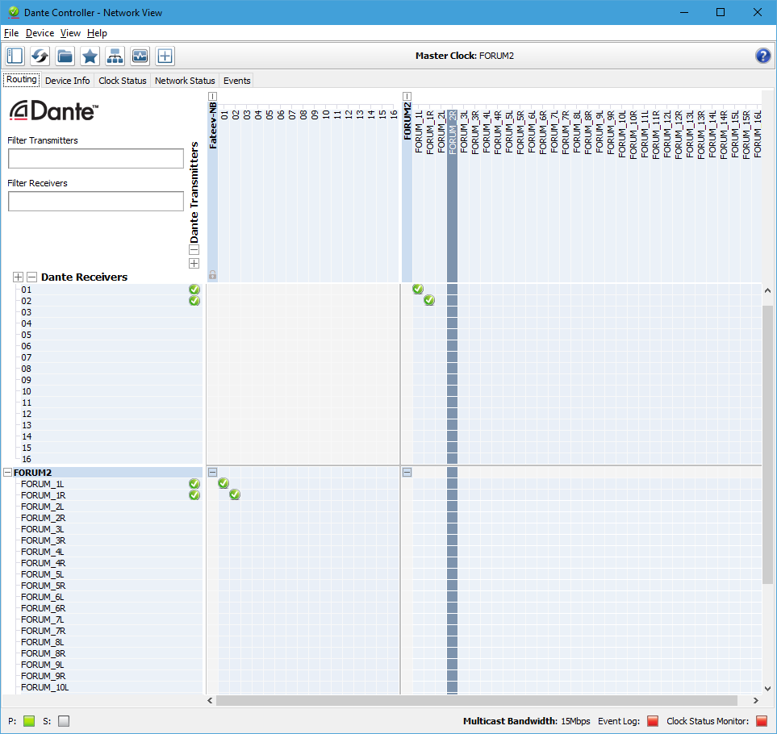Viewport: 777px width, 734px height.
Task: Select the FORUM_5R receiver row
Action: pyautogui.click(x=109, y=586)
